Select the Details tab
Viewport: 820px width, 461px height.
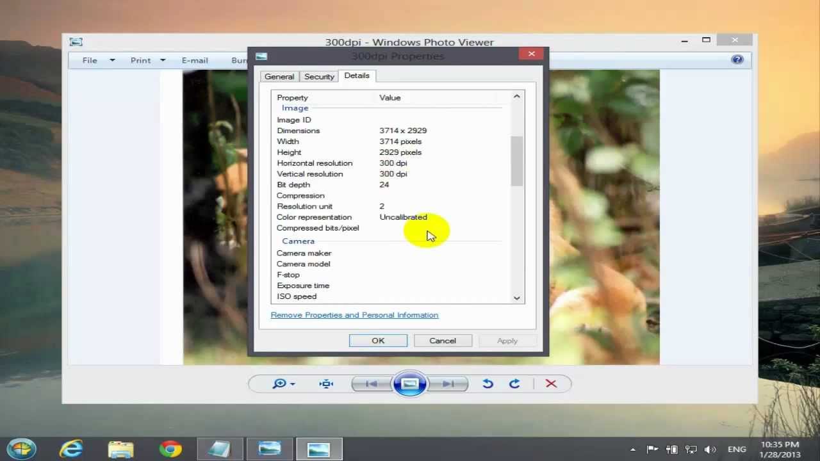point(357,76)
